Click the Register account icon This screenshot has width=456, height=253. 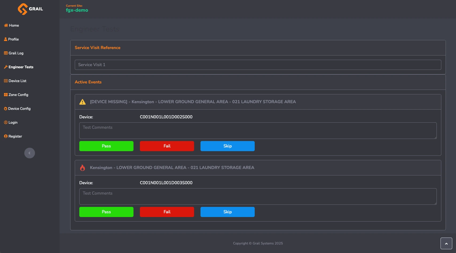click(6, 136)
